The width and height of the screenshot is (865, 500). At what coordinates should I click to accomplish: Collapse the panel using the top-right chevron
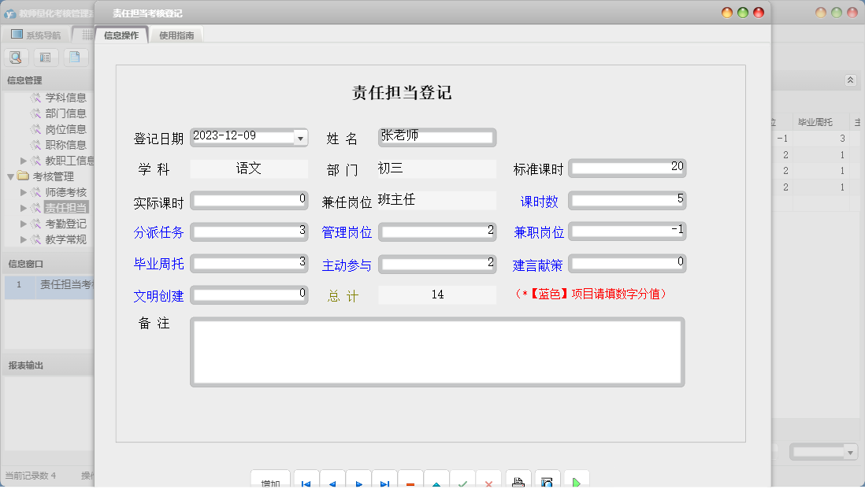tap(850, 80)
